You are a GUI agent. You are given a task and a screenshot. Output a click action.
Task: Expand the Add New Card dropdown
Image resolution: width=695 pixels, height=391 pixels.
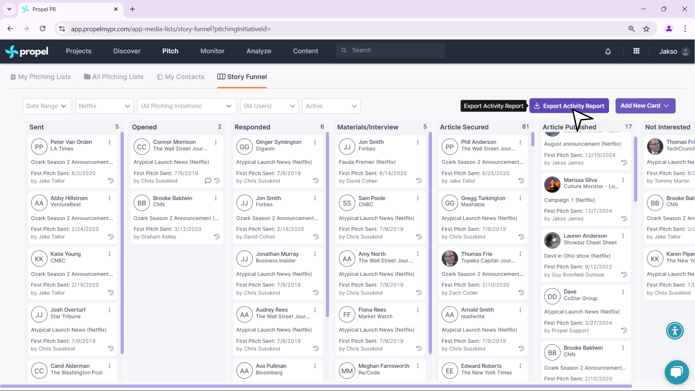point(645,106)
